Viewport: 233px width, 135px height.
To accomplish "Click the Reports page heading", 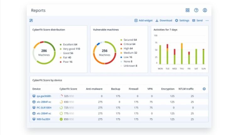I will pyautogui.click(x=38, y=10).
